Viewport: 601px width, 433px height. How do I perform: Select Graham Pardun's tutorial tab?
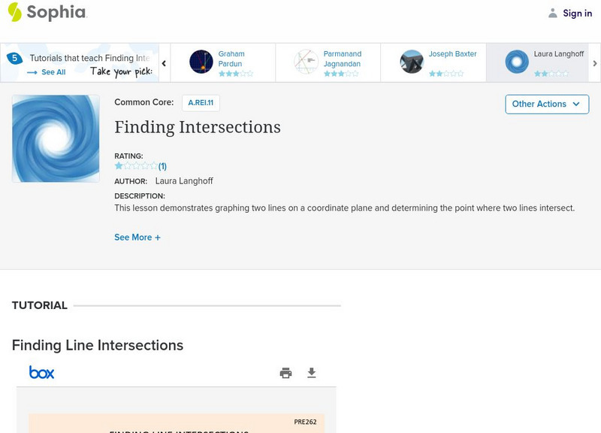tap(223, 62)
